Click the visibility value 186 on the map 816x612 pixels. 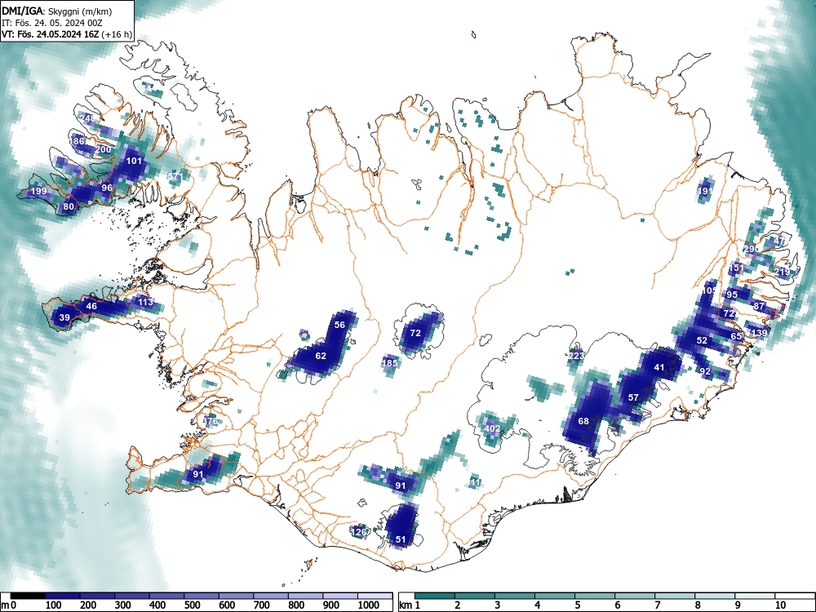click(x=77, y=141)
